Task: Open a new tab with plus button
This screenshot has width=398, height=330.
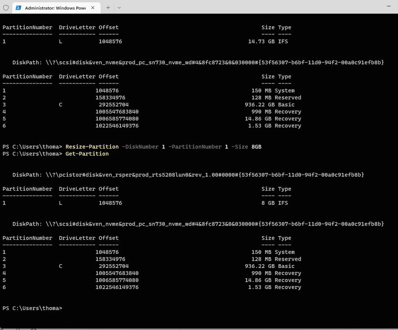Action: 108,8
